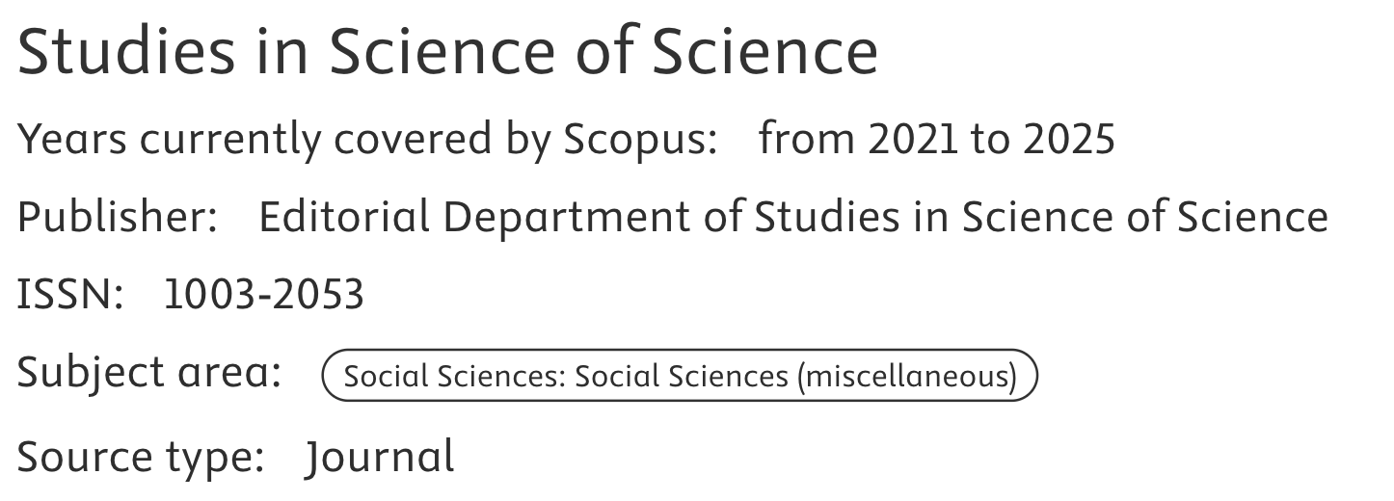The width and height of the screenshot is (1394, 501).
Task: Click the word 'Department' in publisher line
Action: pos(567,217)
